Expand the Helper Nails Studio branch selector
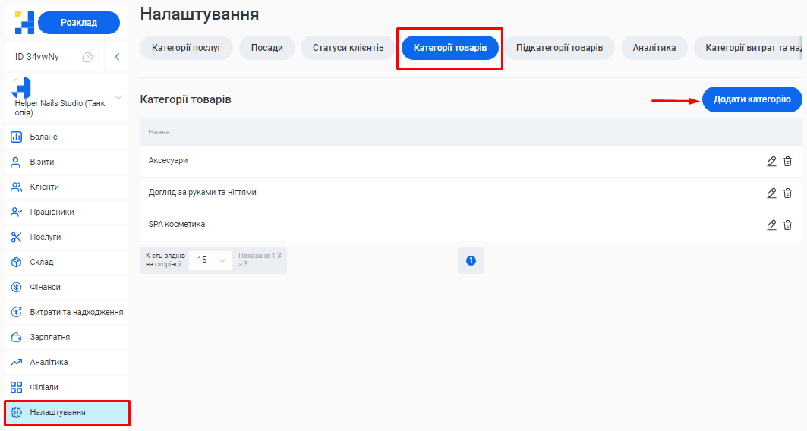The height and width of the screenshot is (431, 807). click(x=118, y=96)
